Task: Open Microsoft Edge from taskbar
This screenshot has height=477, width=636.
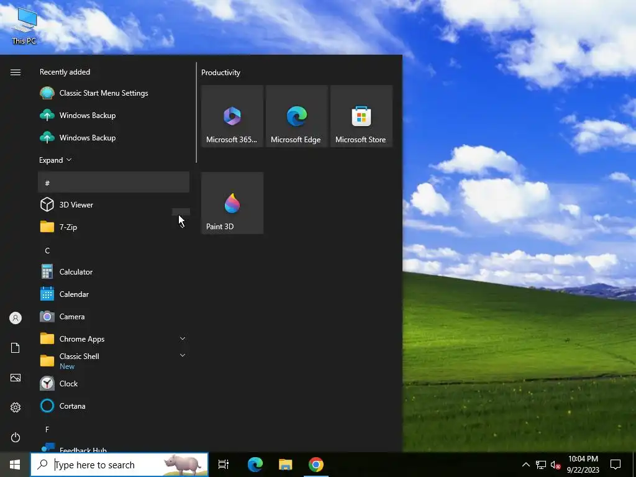Action: (x=255, y=465)
